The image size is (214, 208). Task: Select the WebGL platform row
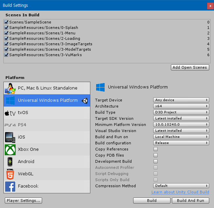(47, 174)
